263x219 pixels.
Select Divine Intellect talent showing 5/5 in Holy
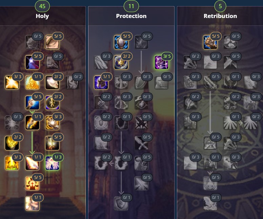click(x=52, y=42)
